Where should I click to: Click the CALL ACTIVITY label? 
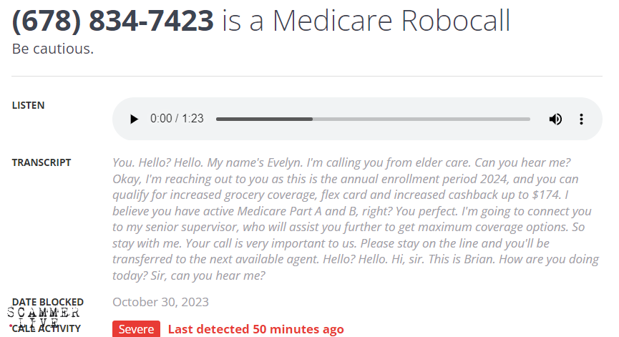pos(52,328)
